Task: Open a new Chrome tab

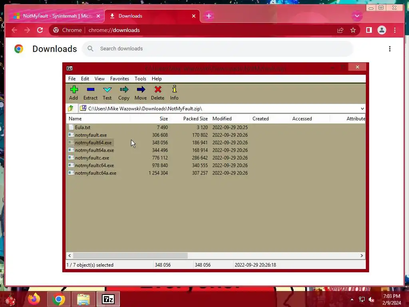Action: (208, 16)
